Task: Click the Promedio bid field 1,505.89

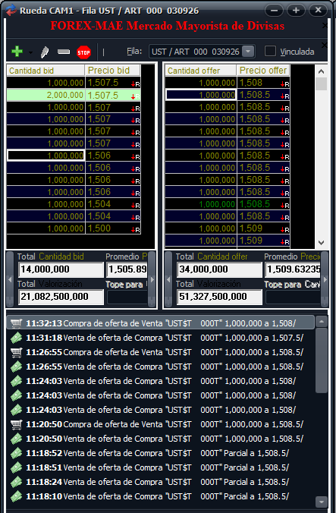Action: click(127, 269)
